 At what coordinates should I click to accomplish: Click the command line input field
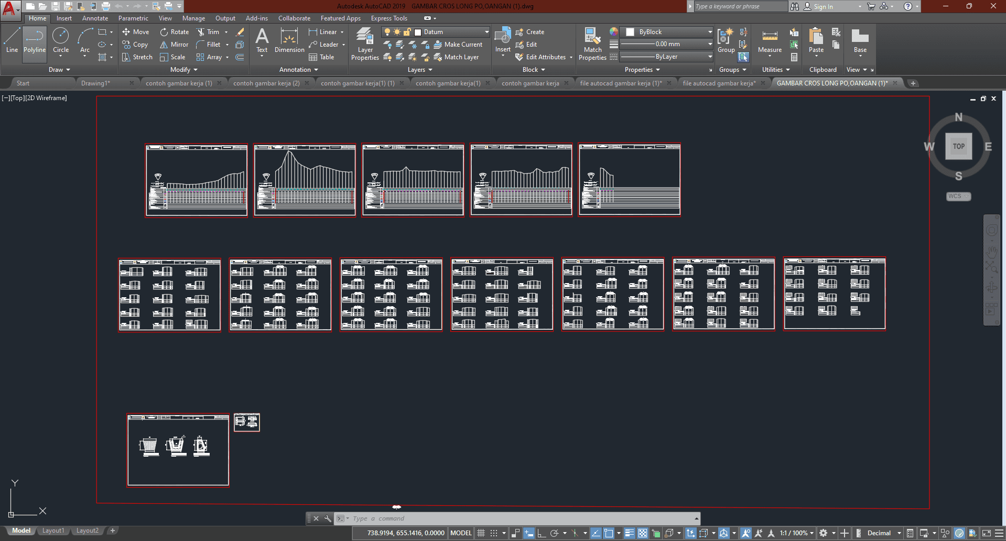coord(519,518)
